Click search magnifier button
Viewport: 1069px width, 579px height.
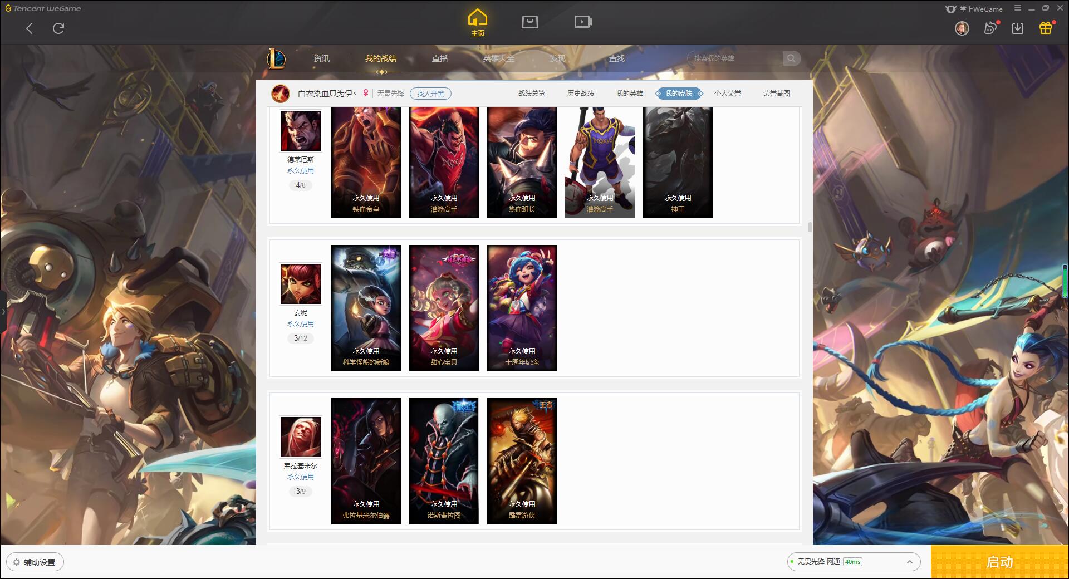coord(791,58)
